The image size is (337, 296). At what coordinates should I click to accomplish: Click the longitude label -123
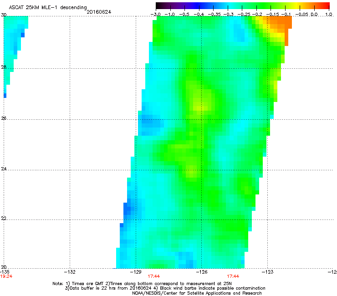coord(268,272)
